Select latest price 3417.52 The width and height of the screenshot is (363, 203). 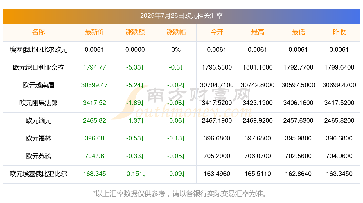click(x=94, y=103)
